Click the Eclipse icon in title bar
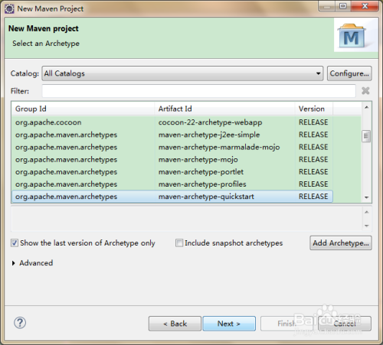Screen dimensions: 383x345 coord(9,8)
